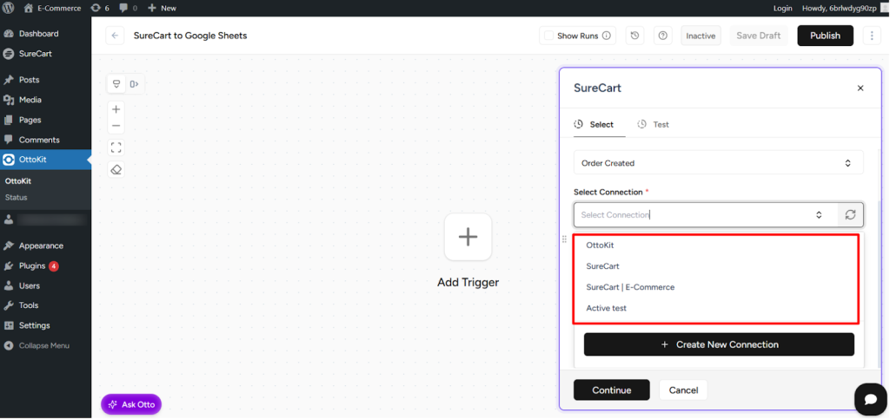Toggle the Inactive workflow status

pos(701,36)
